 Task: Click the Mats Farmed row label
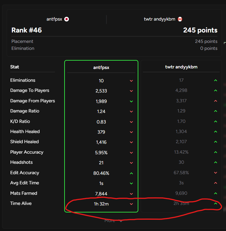[x=24, y=193]
